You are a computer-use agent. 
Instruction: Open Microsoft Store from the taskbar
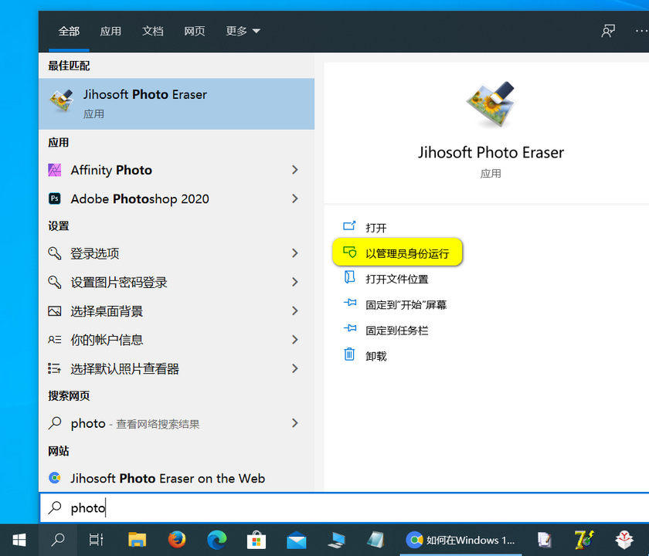pos(257,540)
